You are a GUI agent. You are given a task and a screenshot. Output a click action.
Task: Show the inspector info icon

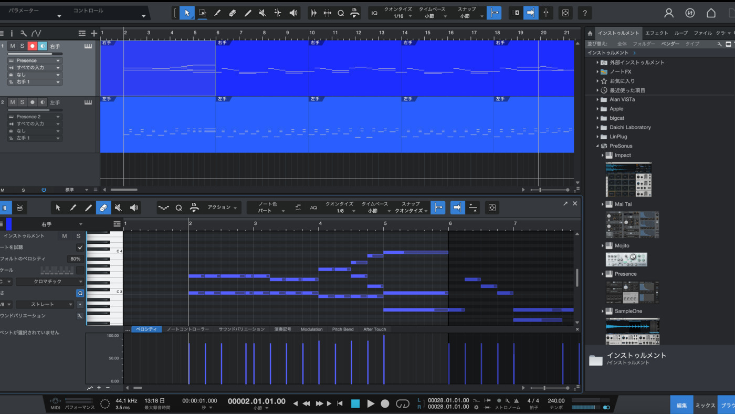click(12, 33)
